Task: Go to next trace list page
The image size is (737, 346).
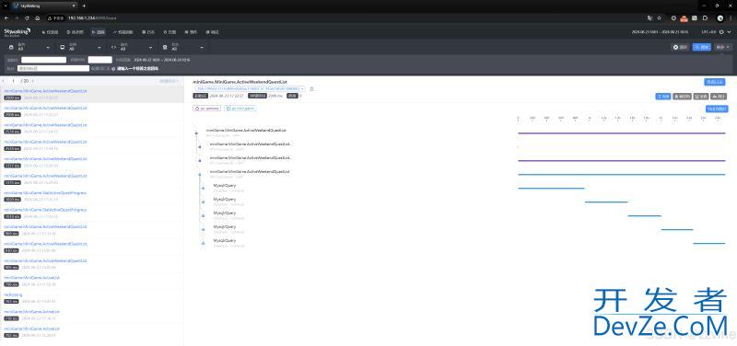Action: [x=32, y=81]
